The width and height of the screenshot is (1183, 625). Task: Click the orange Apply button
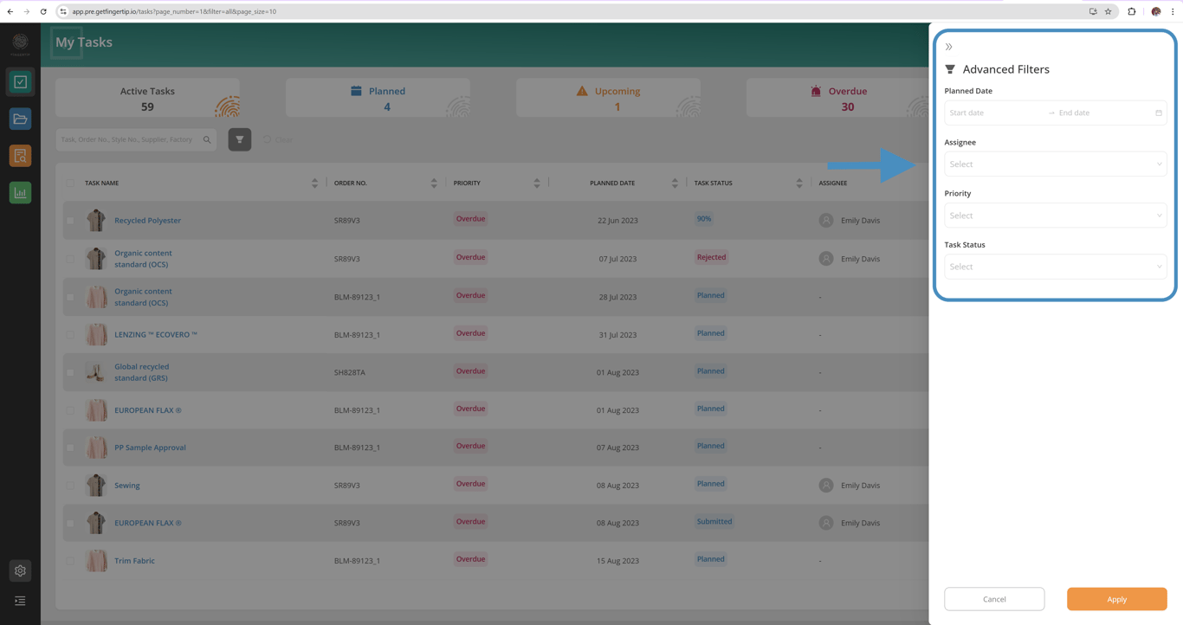[x=1117, y=599]
